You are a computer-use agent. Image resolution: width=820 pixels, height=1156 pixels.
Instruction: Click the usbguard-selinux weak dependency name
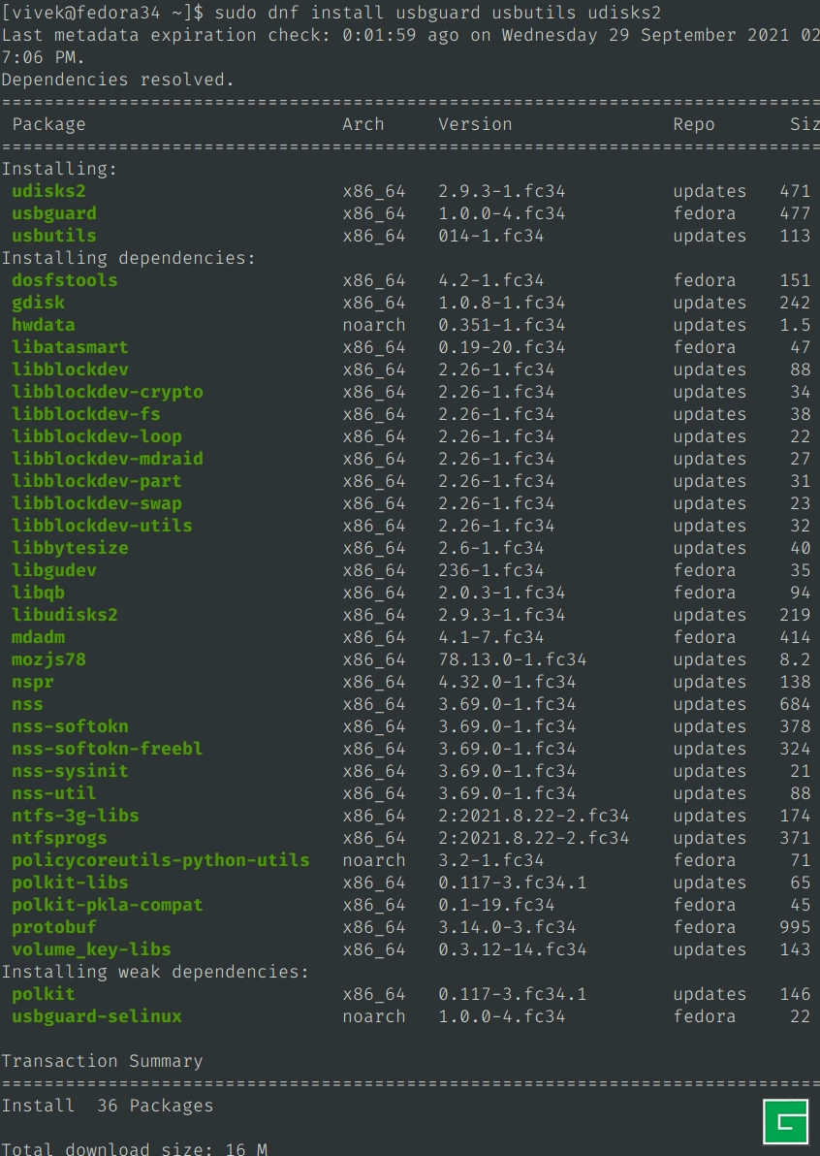point(97,1016)
